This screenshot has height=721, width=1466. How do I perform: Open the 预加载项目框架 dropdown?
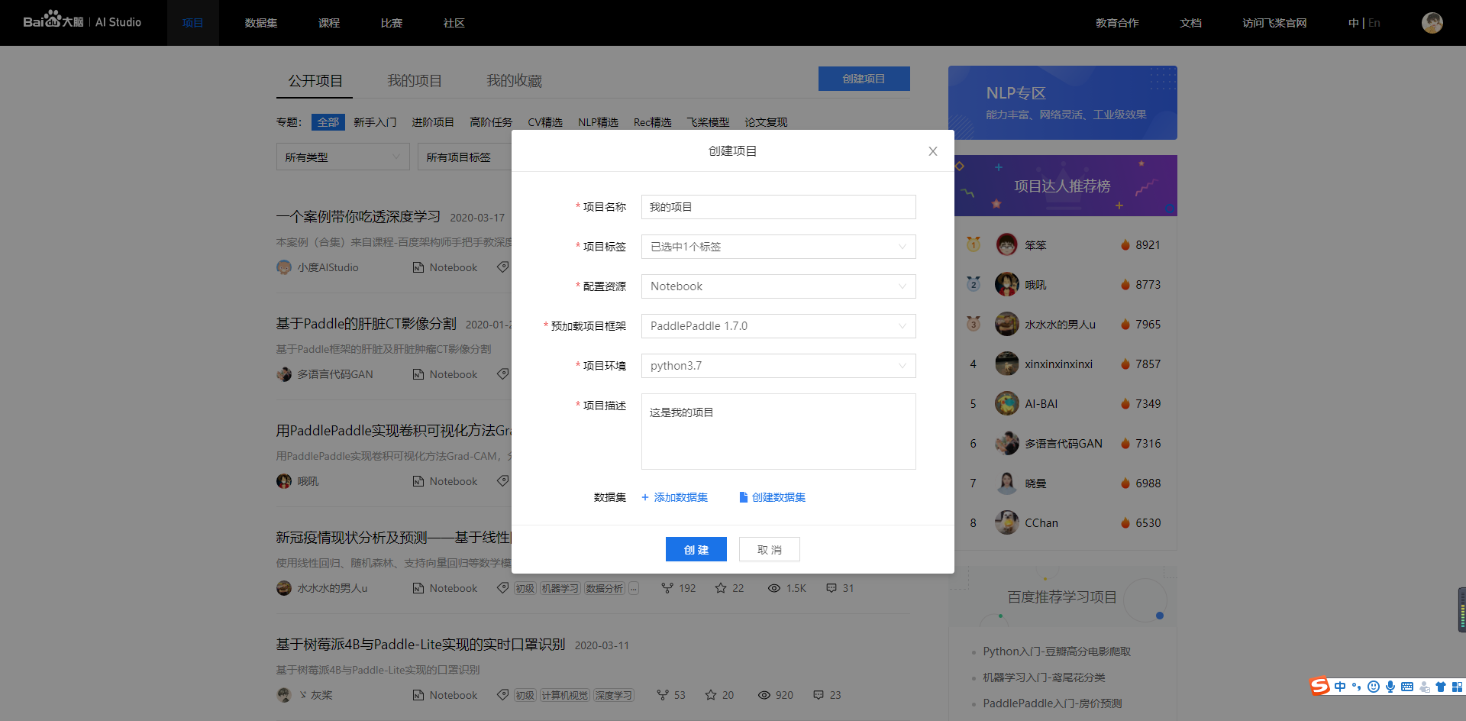pos(778,326)
